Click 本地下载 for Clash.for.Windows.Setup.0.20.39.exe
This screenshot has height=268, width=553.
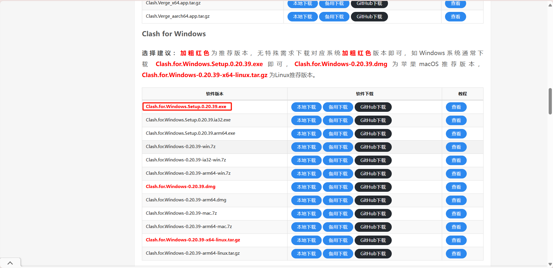tap(306, 107)
